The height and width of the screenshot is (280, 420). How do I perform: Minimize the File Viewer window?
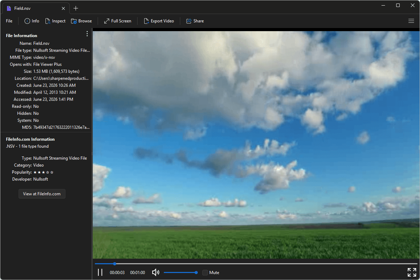tap(384, 5)
